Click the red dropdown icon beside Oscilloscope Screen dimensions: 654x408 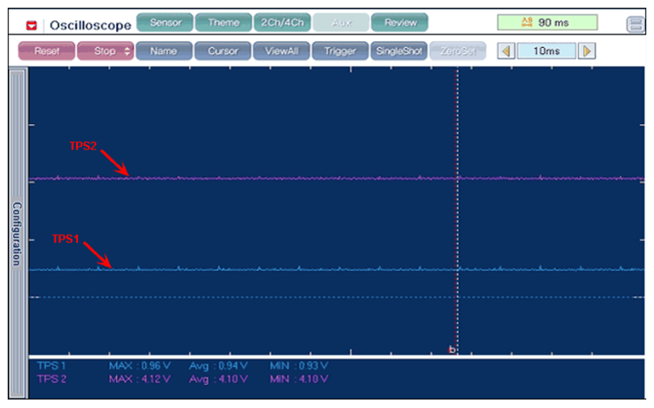32,26
